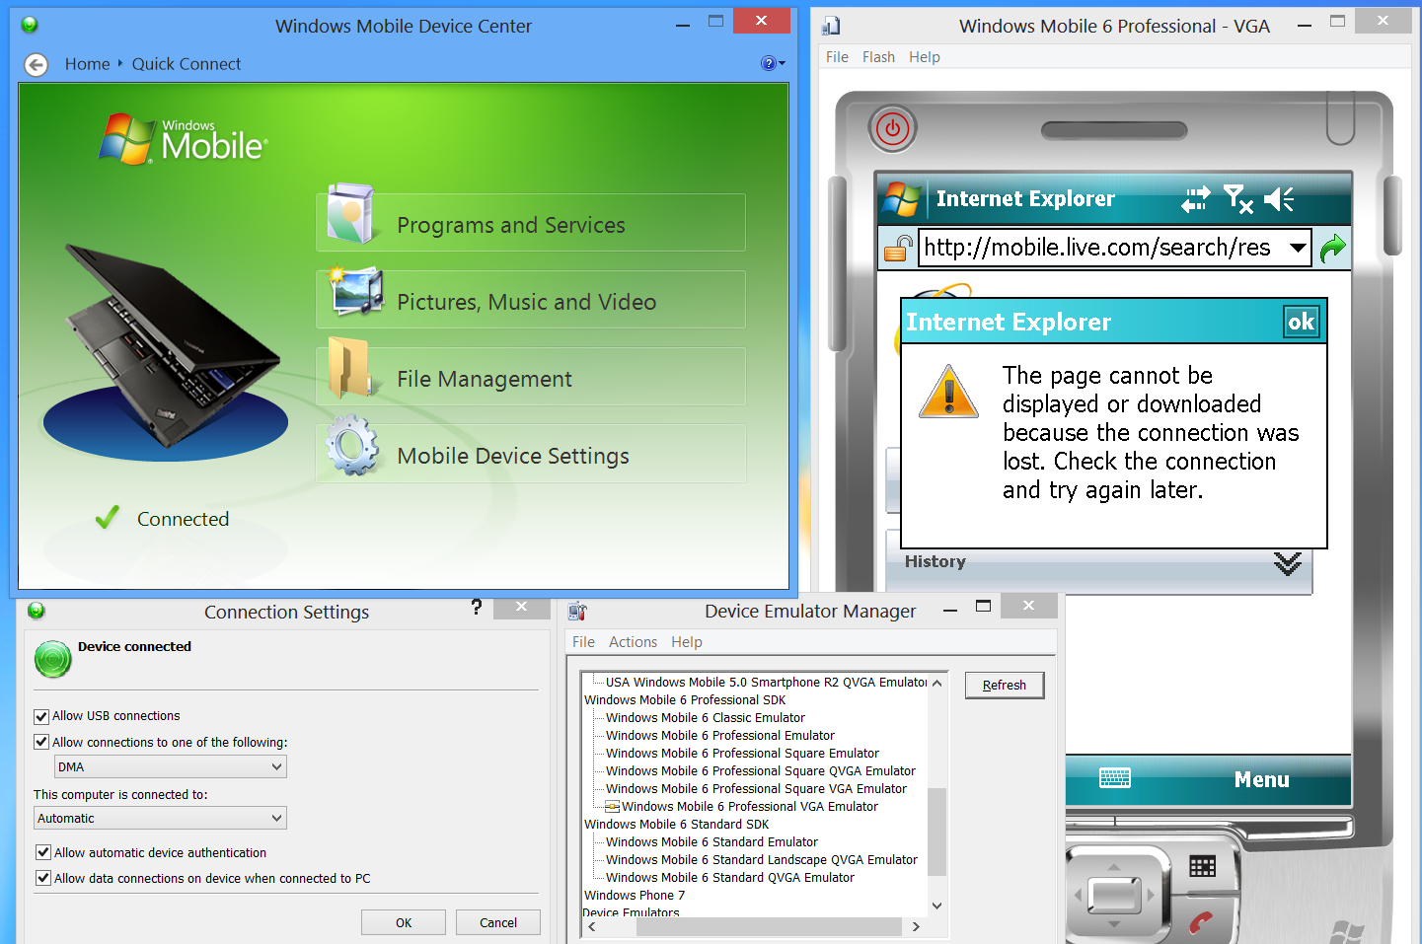Click the green Device connected status icon
Viewport: 1422px width, 944px height.
53,659
